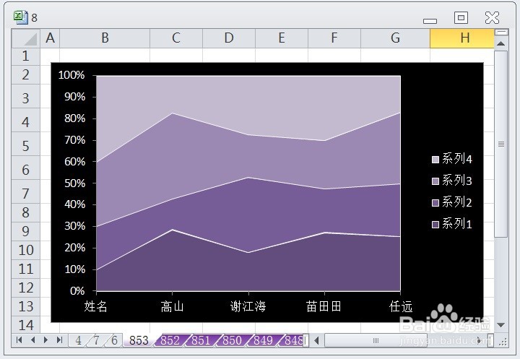Select column B header
This screenshot has height=359, width=520.
tap(105, 38)
